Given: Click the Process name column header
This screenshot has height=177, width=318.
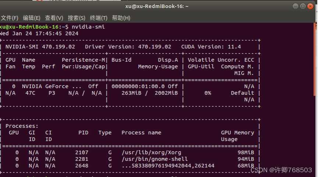Looking at the screenshot, I should pyautogui.click(x=141, y=133).
